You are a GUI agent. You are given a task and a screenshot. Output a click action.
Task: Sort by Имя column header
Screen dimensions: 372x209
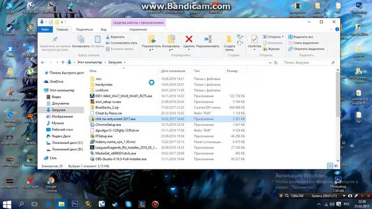point(93,71)
